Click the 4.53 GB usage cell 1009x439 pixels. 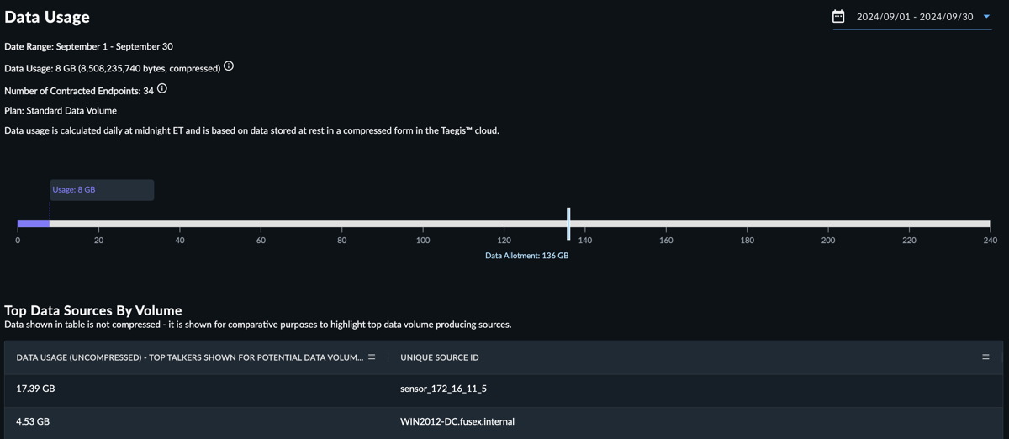(x=33, y=421)
